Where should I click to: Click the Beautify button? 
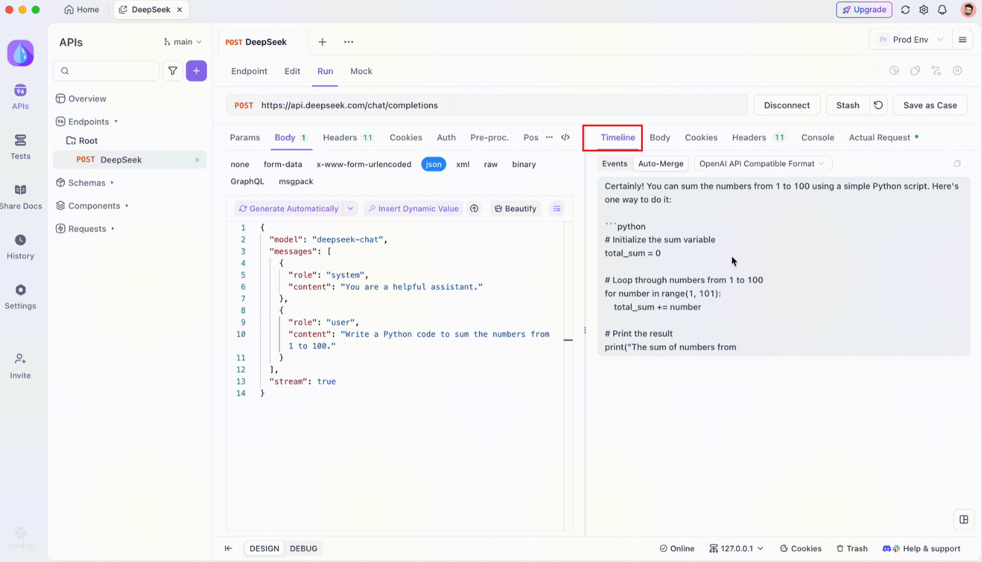[515, 209]
